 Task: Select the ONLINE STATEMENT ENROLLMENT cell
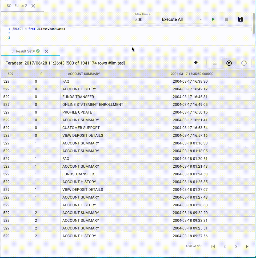click(115, 105)
